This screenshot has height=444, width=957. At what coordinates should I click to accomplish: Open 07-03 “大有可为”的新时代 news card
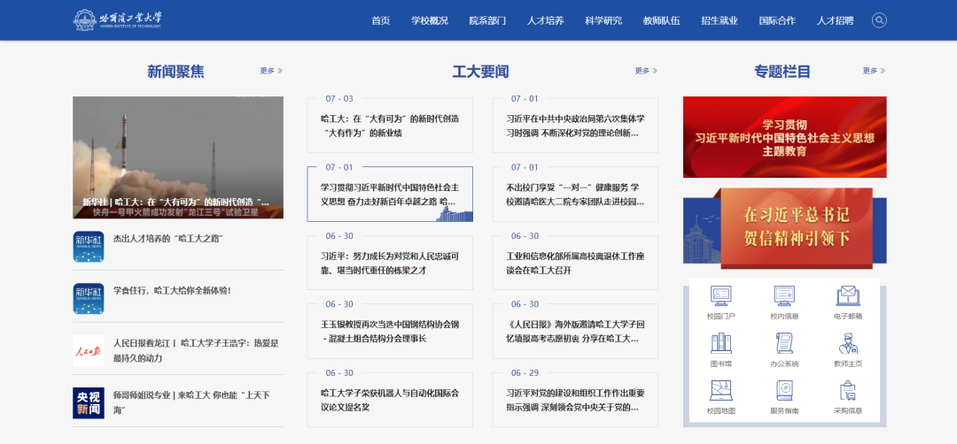tap(390, 126)
